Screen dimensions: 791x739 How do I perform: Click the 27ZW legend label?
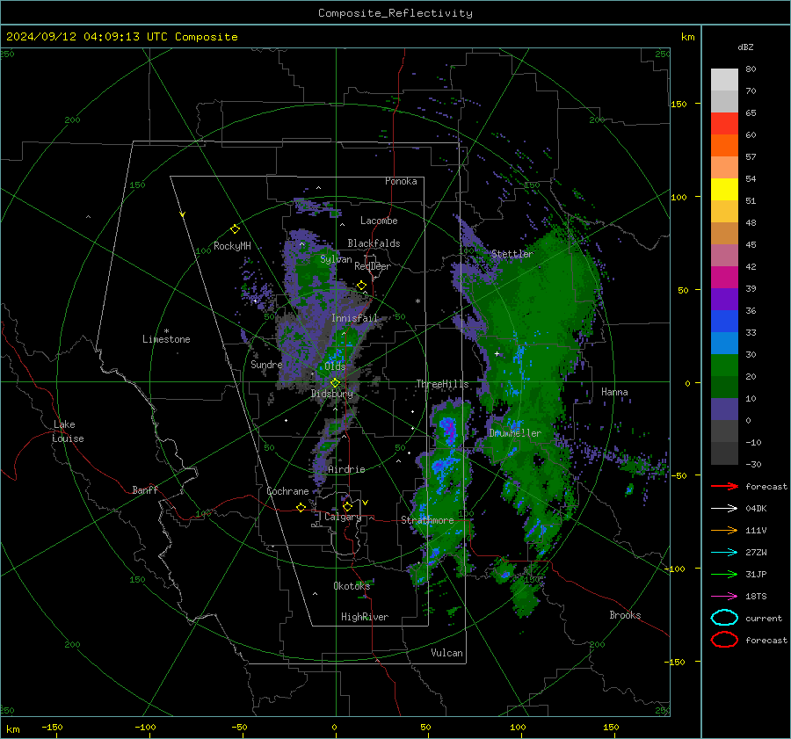[756, 553]
